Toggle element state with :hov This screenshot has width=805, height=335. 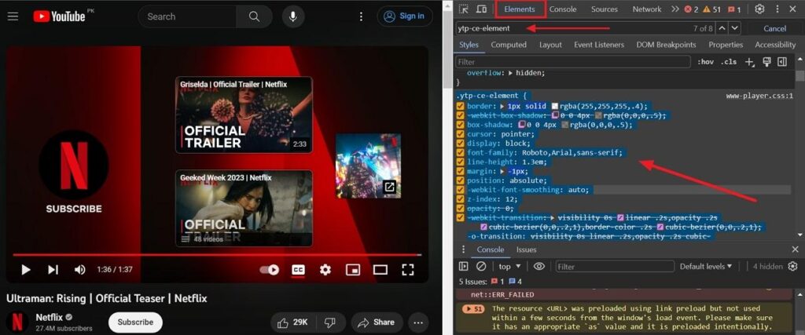(x=705, y=62)
